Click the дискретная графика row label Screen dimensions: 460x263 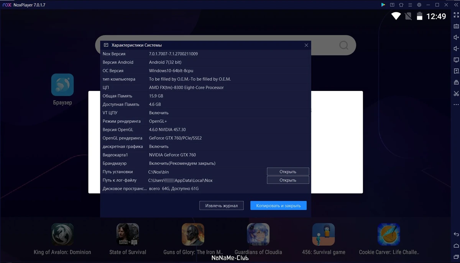click(x=123, y=146)
